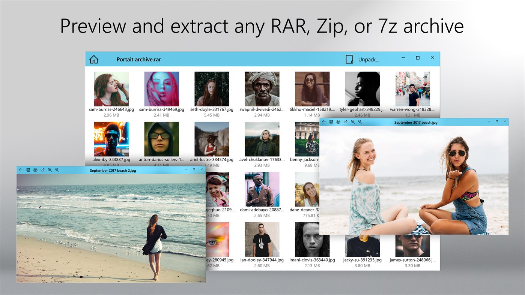
Task: Zoom in on September 2017 beach.jpg
Action: pyautogui.click(x=353, y=122)
